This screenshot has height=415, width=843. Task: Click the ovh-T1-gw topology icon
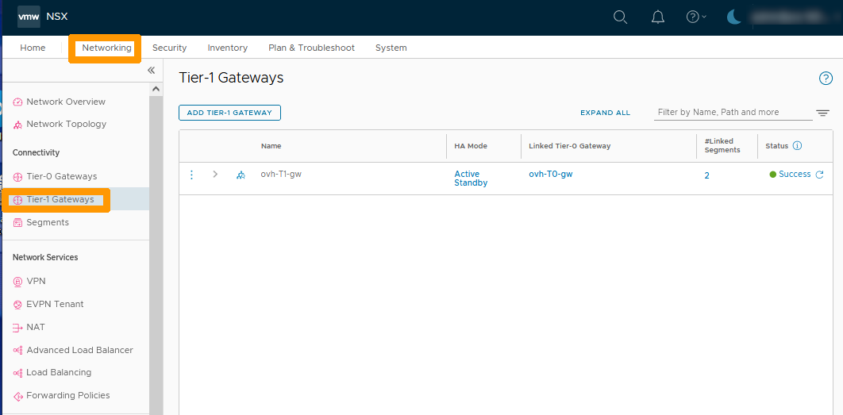(x=241, y=175)
